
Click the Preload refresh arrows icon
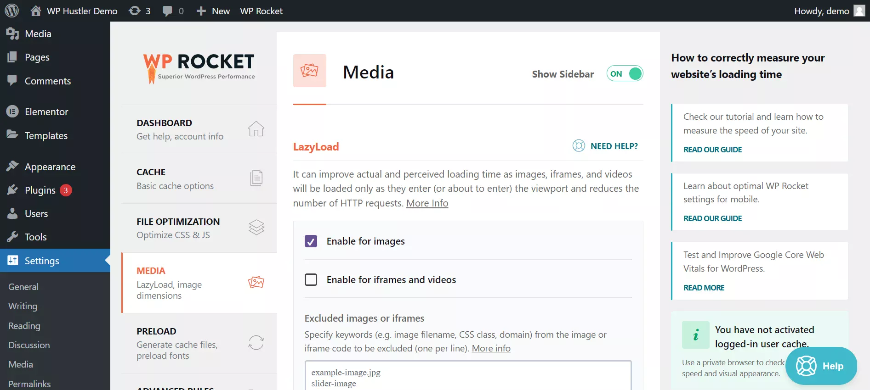(x=256, y=342)
